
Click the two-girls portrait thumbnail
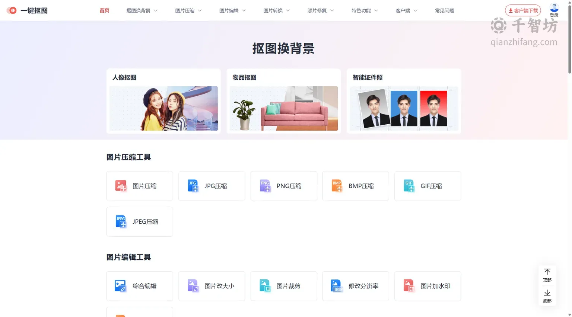click(163, 108)
